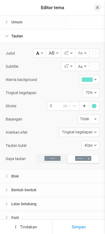Select plain link style without arrow
Image resolution: width=105 pixels, height=234 pixels.
52,158
